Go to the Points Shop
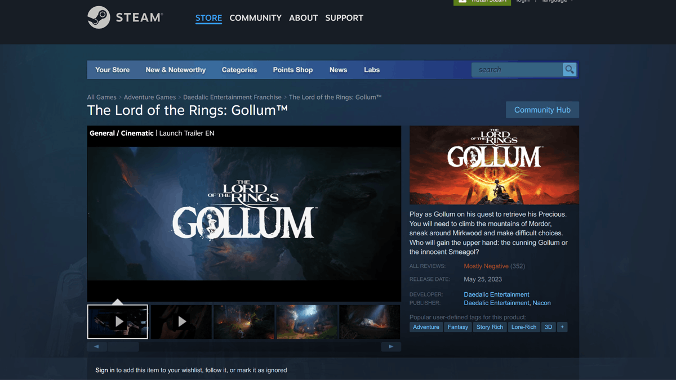This screenshot has height=380, width=676. pyautogui.click(x=293, y=70)
